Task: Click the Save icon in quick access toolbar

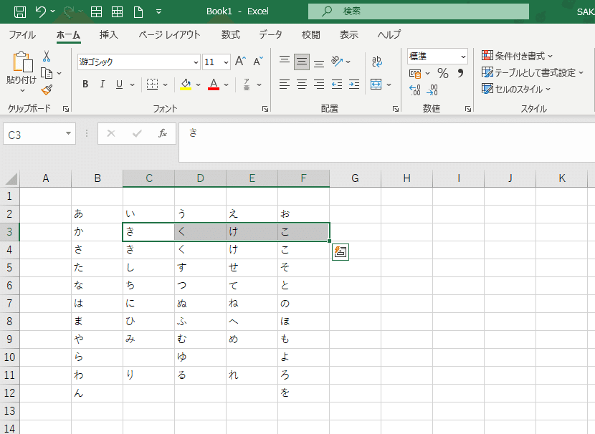Action: click(20, 11)
